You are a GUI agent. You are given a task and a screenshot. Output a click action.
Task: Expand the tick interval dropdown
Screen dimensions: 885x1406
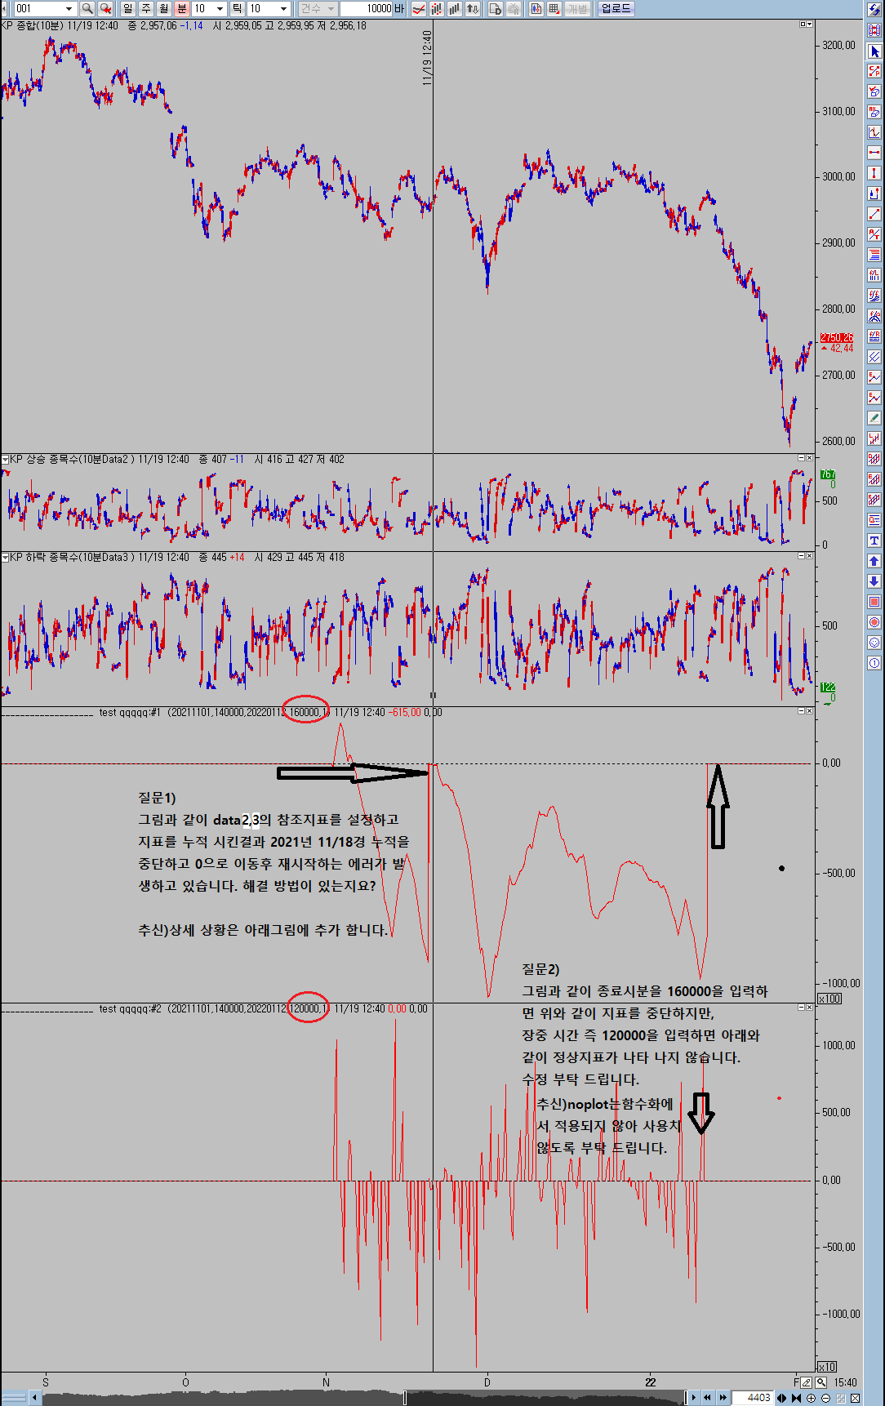coord(283,9)
